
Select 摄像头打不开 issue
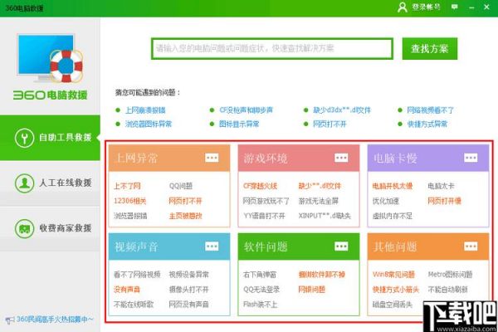(x=189, y=290)
